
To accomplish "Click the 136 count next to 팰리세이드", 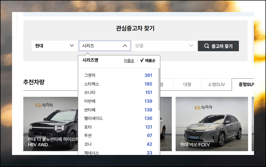I will pyautogui.click(x=148, y=118).
